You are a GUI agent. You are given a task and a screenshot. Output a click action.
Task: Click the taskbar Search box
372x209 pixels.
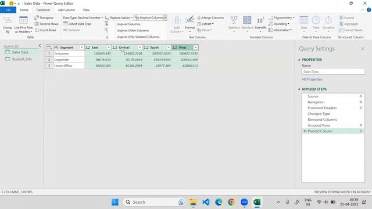point(154,202)
